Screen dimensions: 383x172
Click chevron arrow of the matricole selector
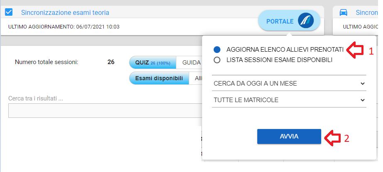[362, 100]
